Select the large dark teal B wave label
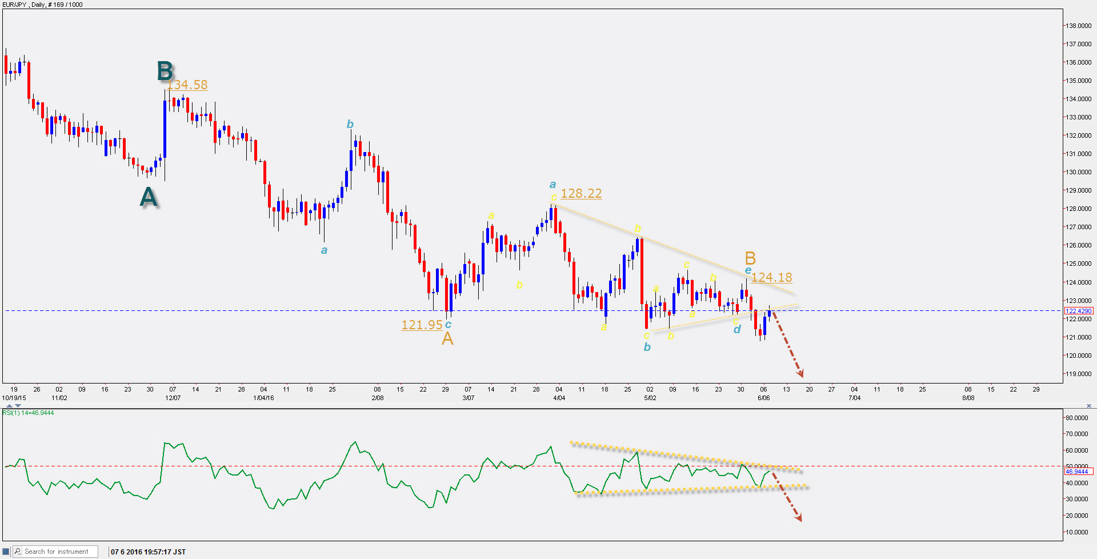The image size is (1097, 559). coord(165,71)
